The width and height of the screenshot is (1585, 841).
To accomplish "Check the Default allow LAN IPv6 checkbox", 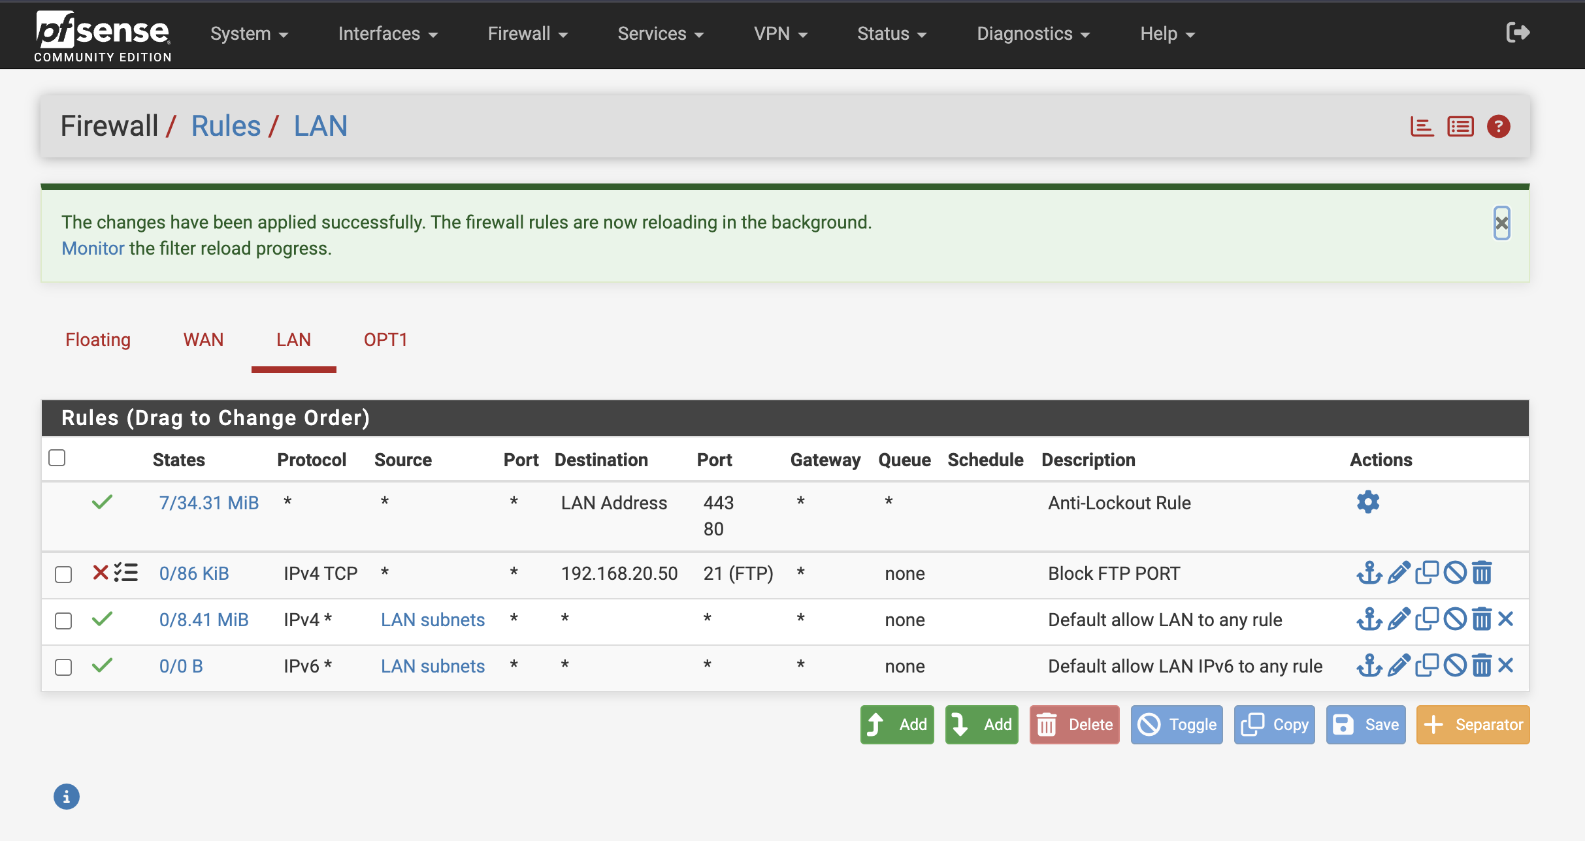I will tap(63, 667).
